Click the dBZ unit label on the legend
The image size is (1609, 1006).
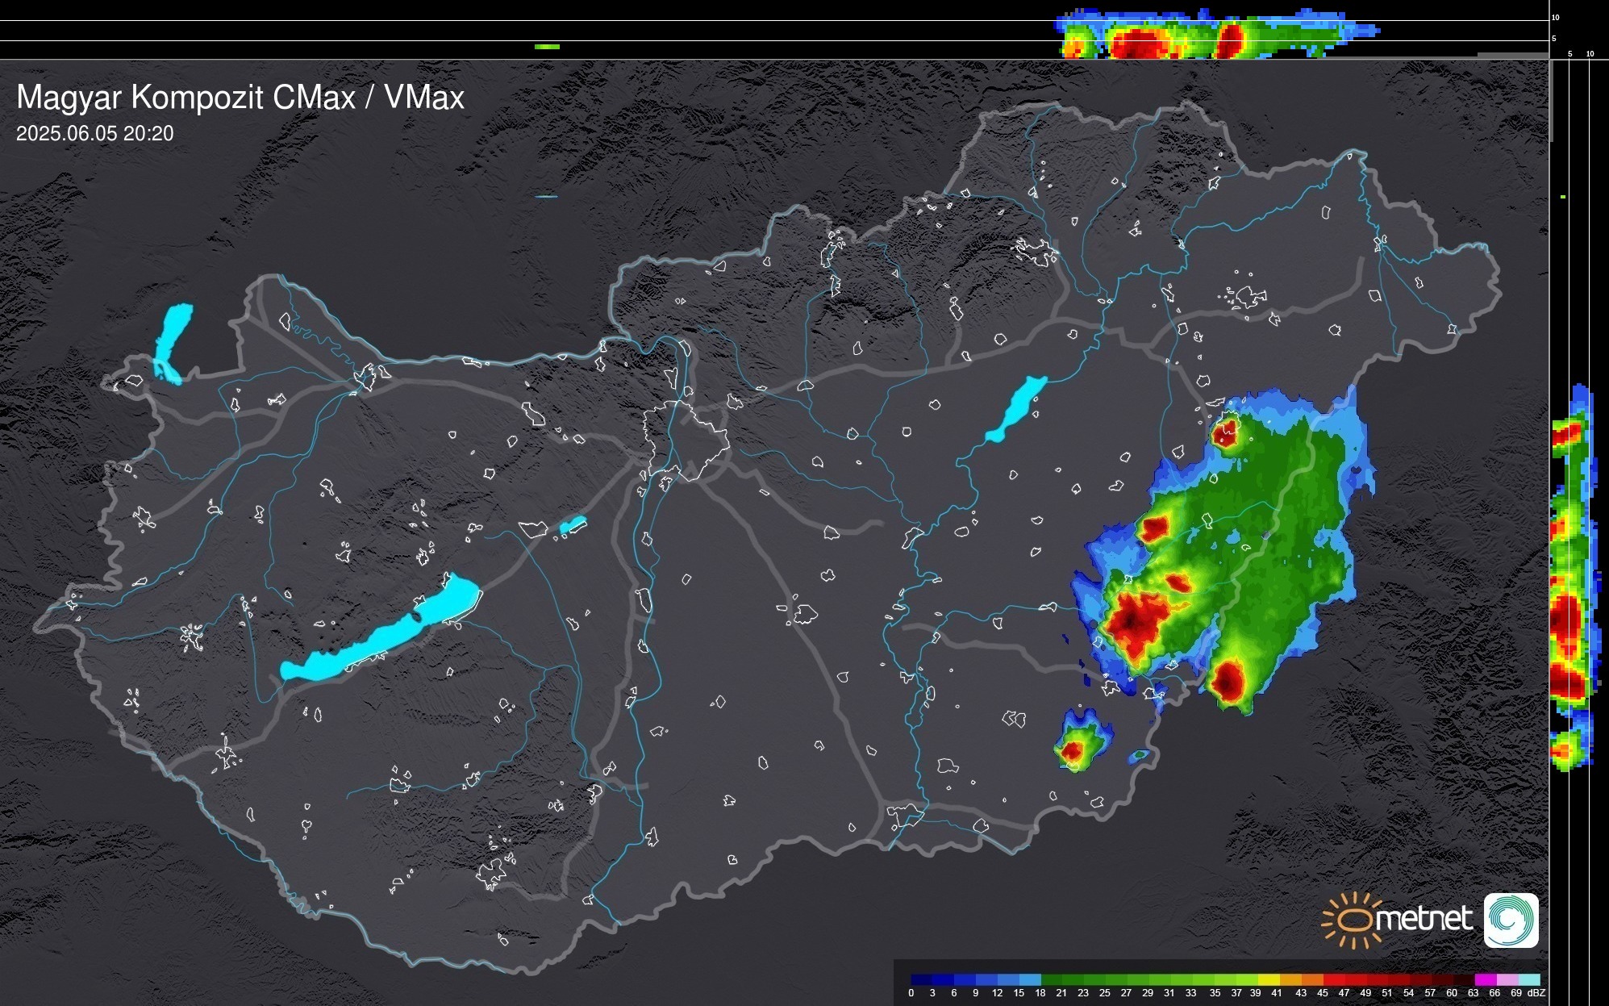coord(1536,993)
